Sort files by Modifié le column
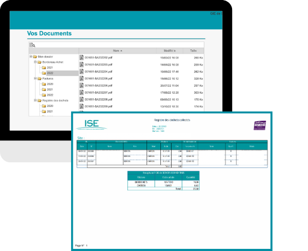This screenshot has width=308, height=251. click(169, 51)
